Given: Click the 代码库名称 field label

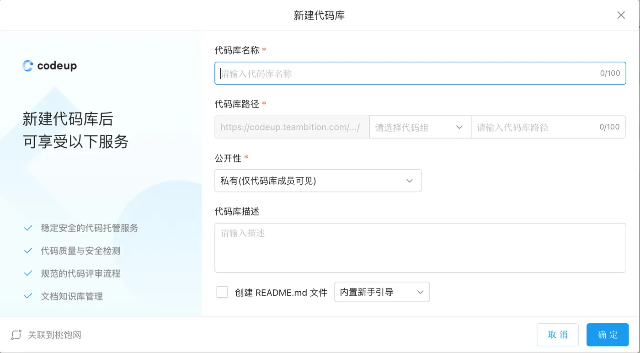Looking at the screenshot, I should (237, 50).
